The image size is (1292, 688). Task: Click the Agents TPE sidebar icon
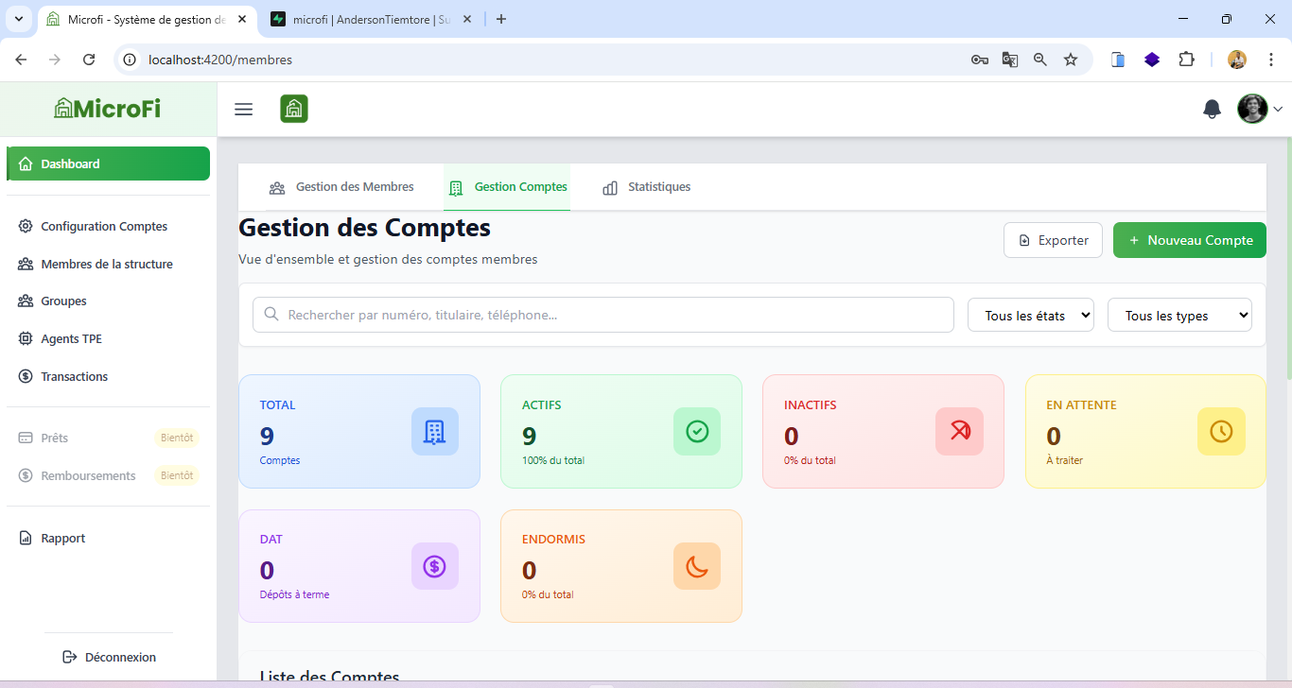26,338
